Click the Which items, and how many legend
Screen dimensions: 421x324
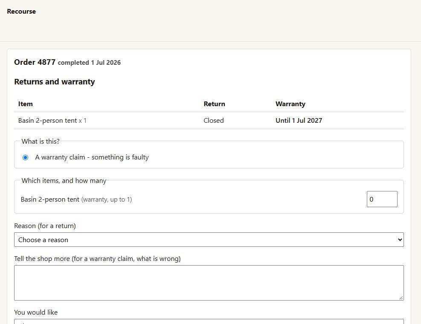(64, 181)
